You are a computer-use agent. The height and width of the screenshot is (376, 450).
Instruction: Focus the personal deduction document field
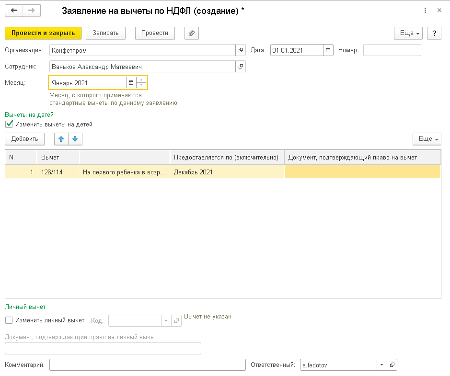[103, 349]
